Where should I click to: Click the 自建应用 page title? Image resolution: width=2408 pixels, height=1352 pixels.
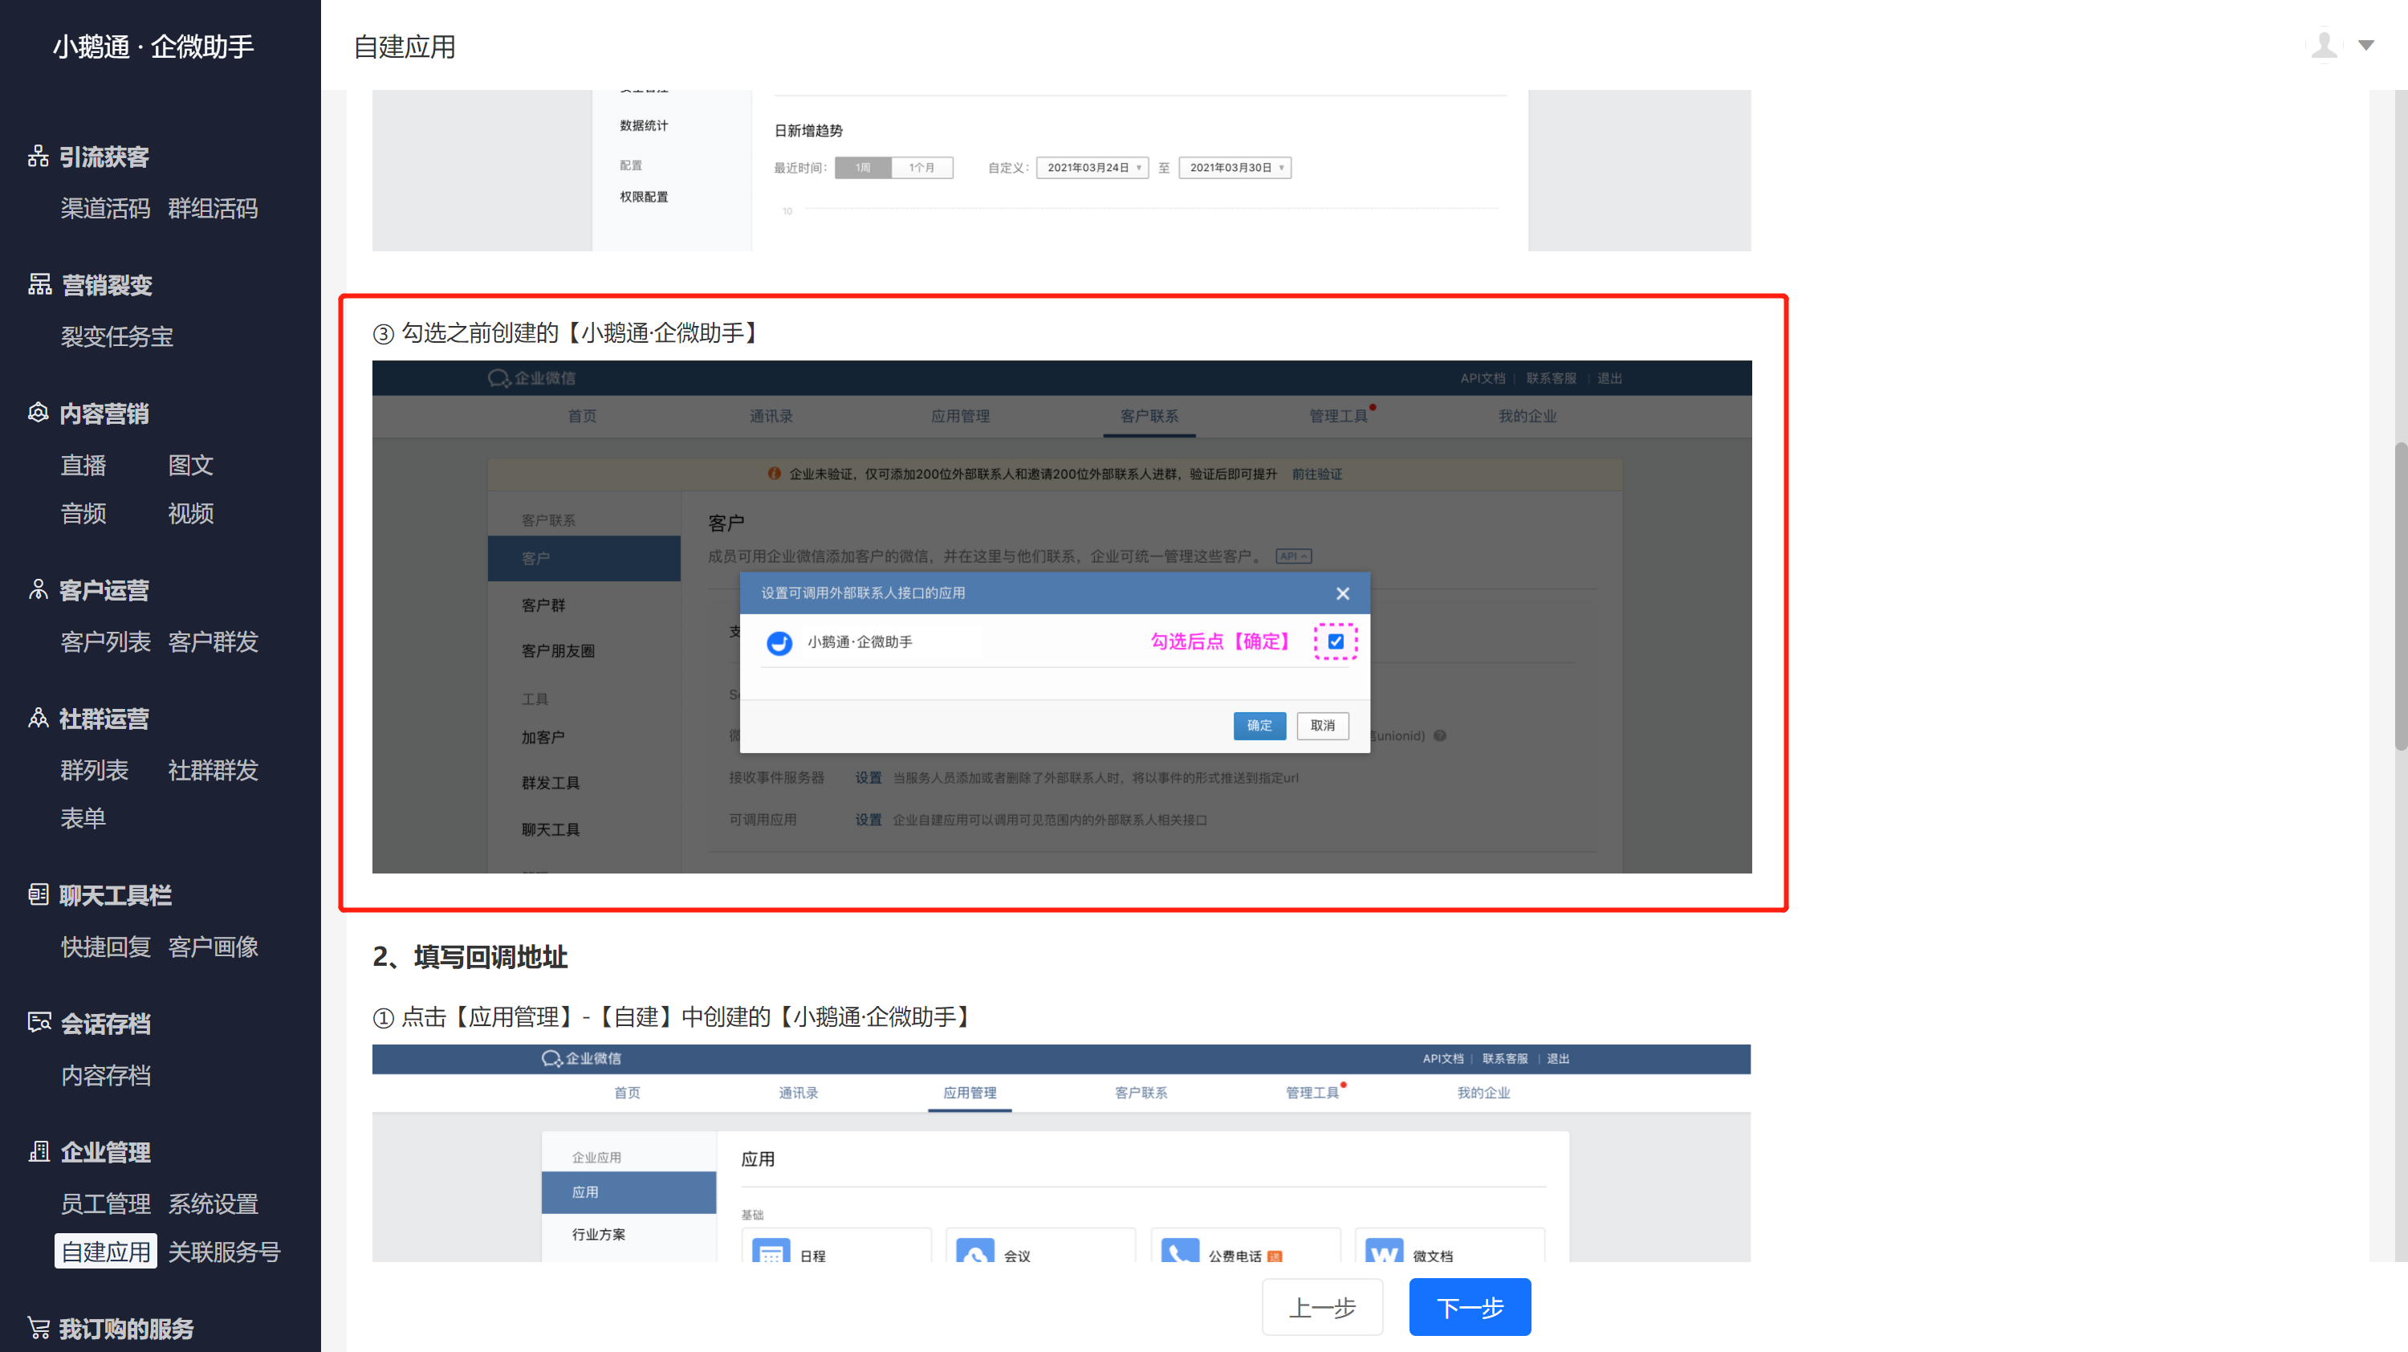(x=405, y=46)
